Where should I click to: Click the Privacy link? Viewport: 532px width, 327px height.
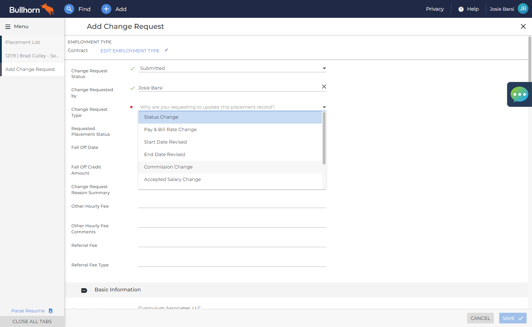[x=435, y=9]
